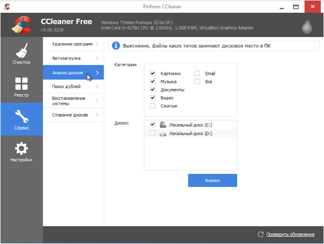Start the Анализ disk analysis button
The width and height of the screenshot is (324, 244).
212,180
